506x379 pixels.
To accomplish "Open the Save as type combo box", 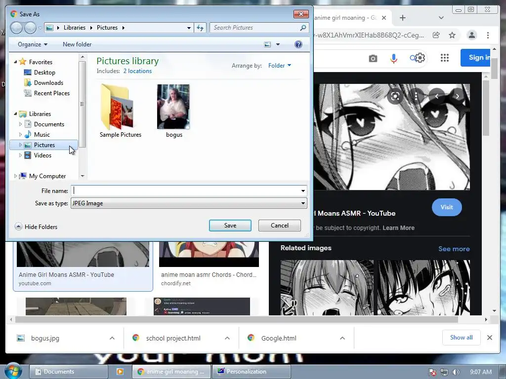I will (x=189, y=203).
